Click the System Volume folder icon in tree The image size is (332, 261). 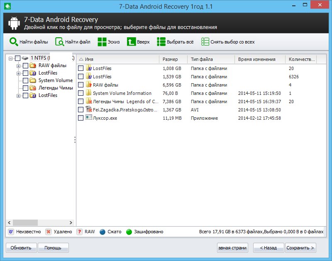tap(33, 80)
